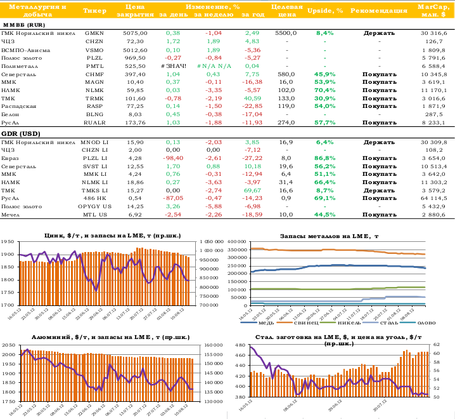Click the BLNG ticker cell
The width and height of the screenshot is (455, 419).
[x=94, y=114]
